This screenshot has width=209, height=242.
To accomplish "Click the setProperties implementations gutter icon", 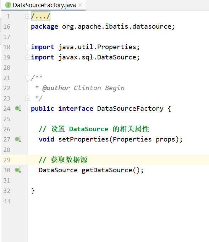I will [18, 139].
